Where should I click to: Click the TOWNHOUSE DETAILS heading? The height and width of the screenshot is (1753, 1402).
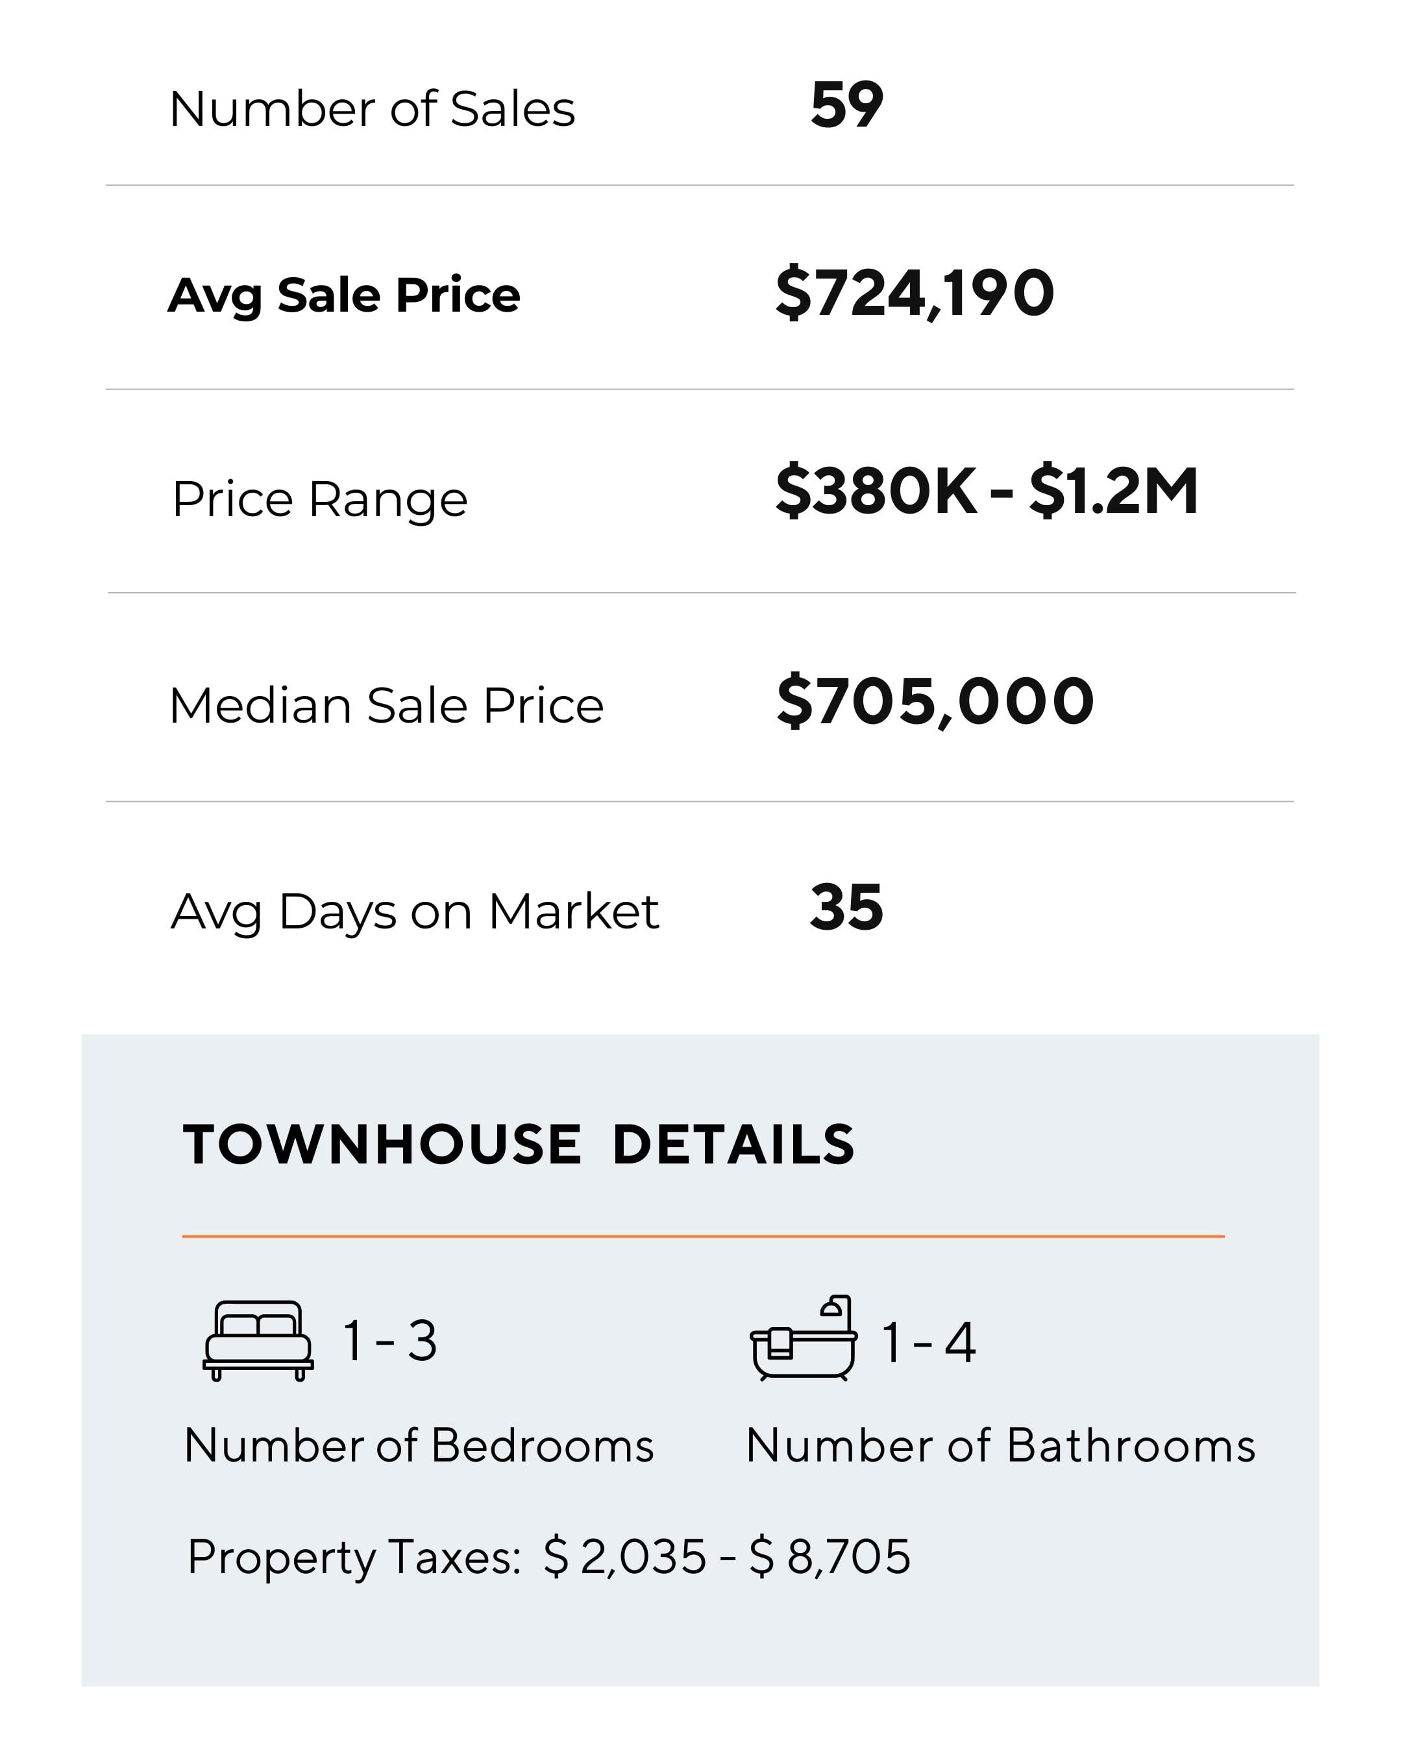click(519, 1145)
